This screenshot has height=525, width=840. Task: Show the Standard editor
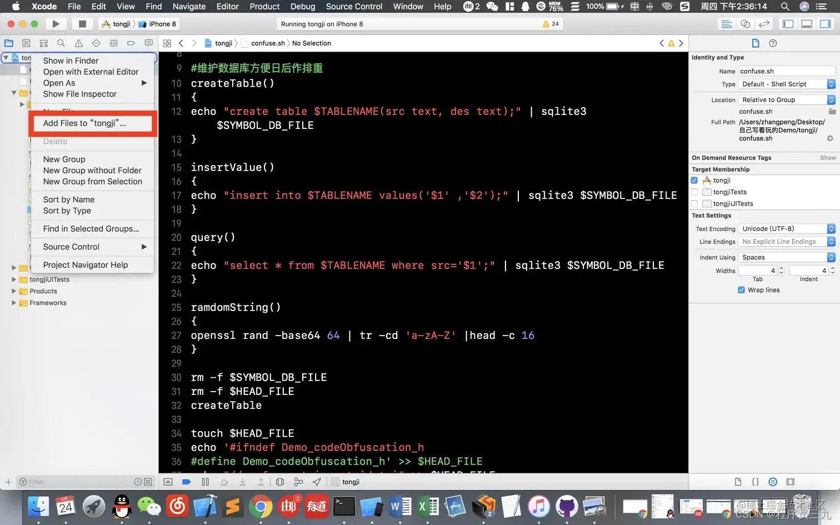click(x=727, y=24)
